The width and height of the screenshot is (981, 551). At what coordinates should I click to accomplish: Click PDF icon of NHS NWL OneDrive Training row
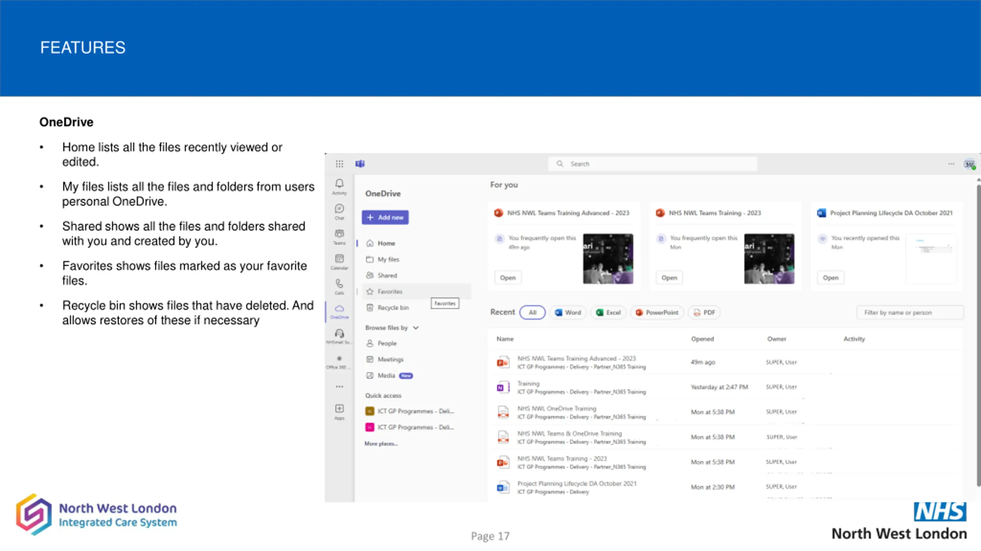tap(503, 412)
